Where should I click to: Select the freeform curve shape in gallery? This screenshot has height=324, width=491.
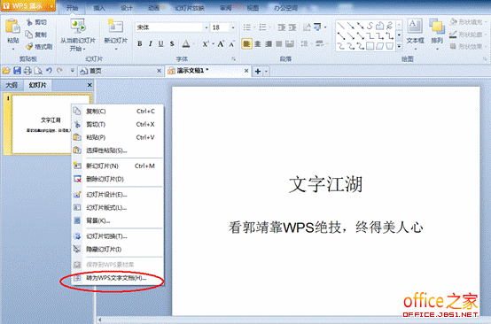pyautogui.click(x=370, y=26)
